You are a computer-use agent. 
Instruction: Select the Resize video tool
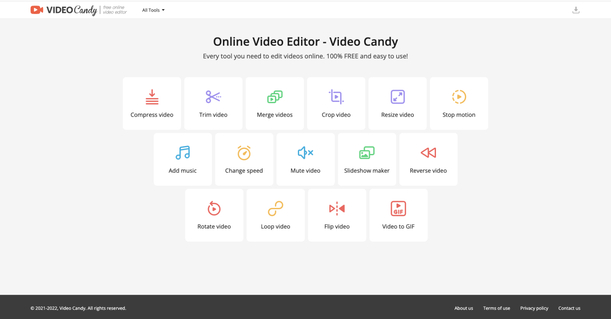point(397,103)
